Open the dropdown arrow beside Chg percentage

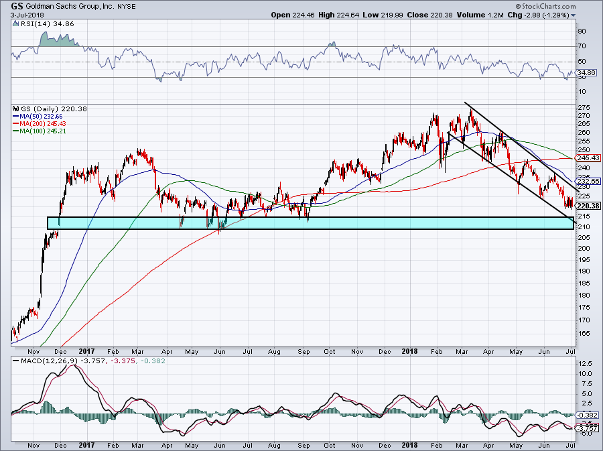[x=574, y=15]
